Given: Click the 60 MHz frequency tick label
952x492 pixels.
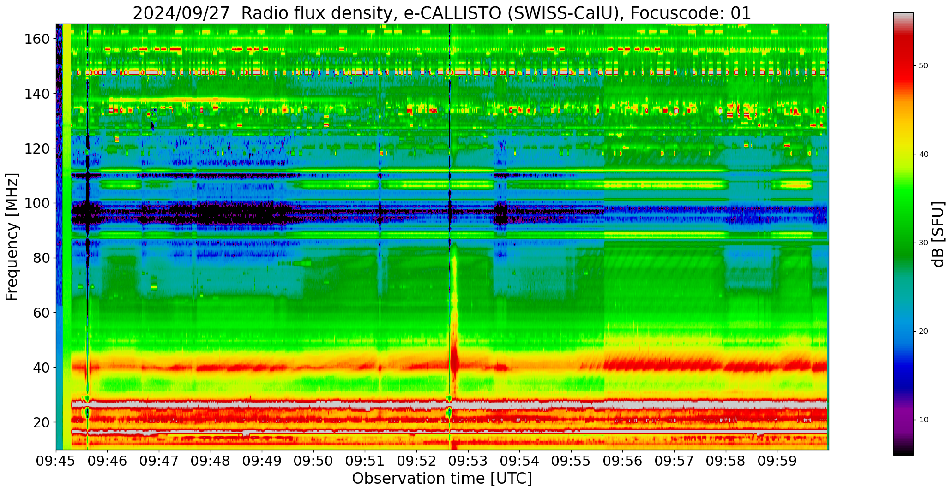Looking at the screenshot, I should coord(42,313).
